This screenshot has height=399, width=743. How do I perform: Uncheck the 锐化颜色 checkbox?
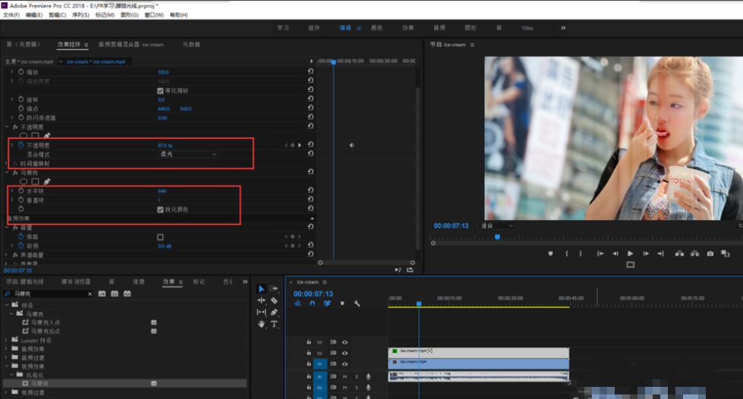pyautogui.click(x=160, y=209)
